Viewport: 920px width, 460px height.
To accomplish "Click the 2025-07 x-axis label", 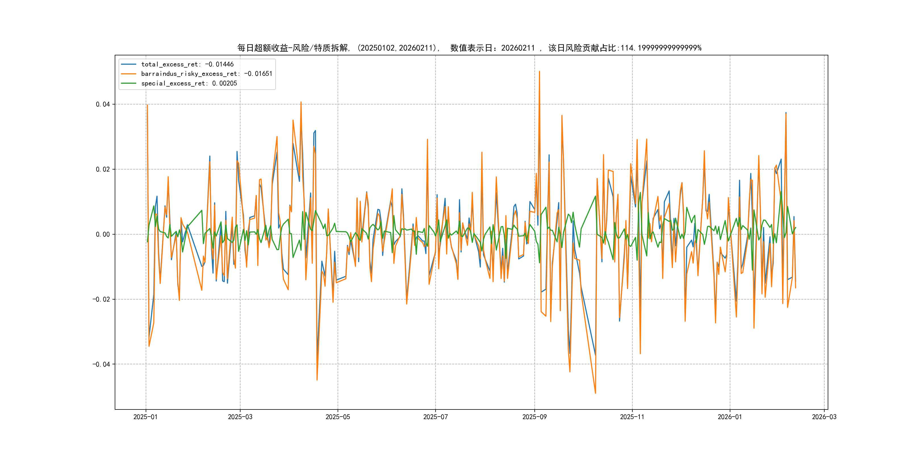I will (x=435, y=417).
